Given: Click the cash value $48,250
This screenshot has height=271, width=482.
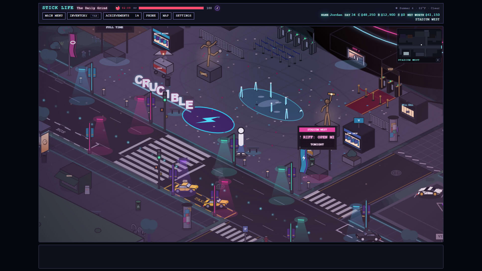Looking at the screenshot, I should click(x=368, y=15).
